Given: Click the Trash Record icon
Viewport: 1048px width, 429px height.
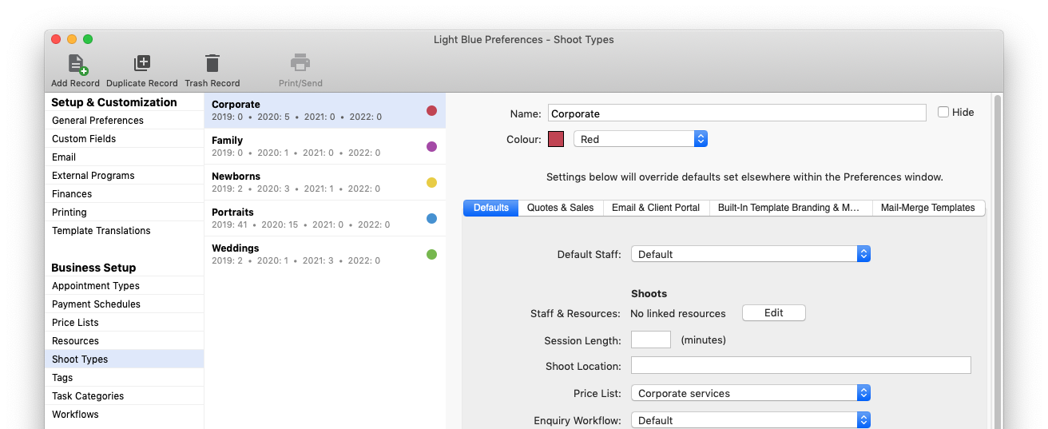Looking at the screenshot, I should pos(212,64).
